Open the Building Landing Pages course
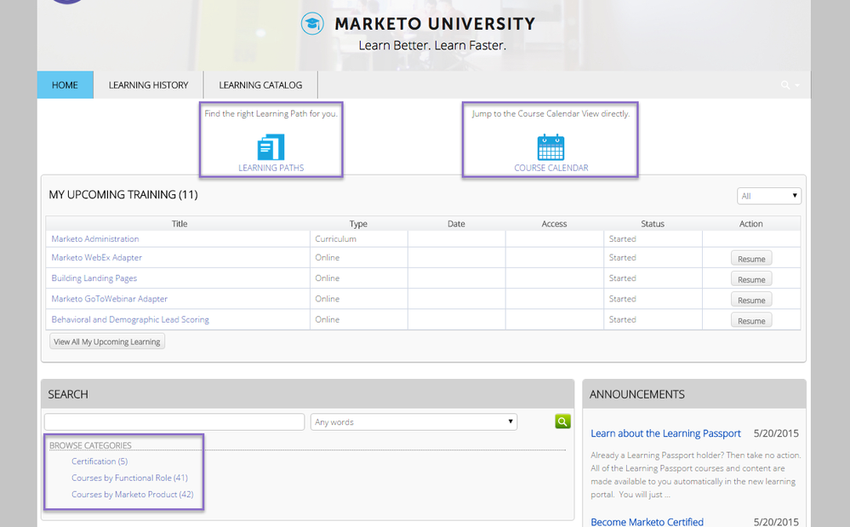The height and width of the screenshot is (527, 850). click(94, 278)
